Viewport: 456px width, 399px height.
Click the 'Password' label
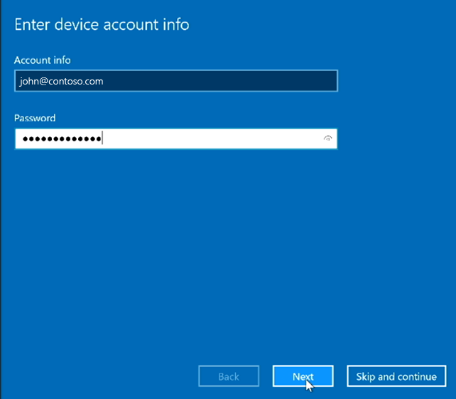(35, 118)
